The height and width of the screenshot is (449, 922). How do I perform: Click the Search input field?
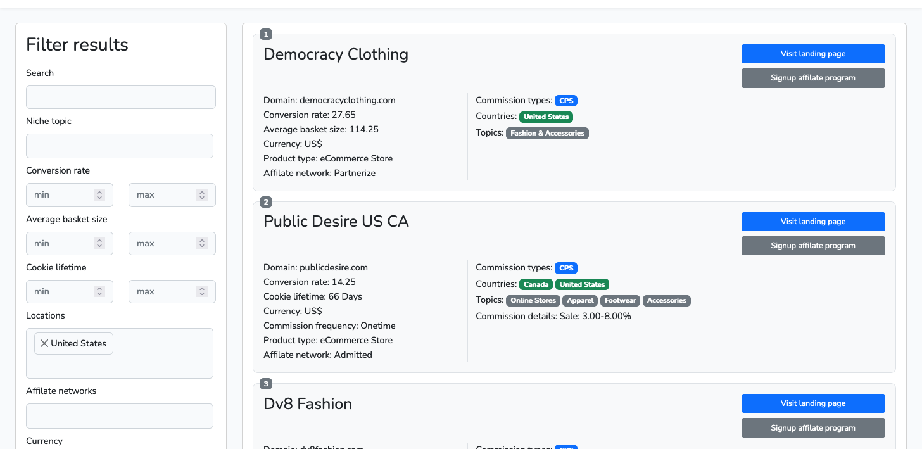click(121, 98)
